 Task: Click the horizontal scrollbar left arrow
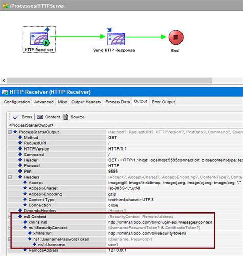pyautogui.click(x=4, y=80)
